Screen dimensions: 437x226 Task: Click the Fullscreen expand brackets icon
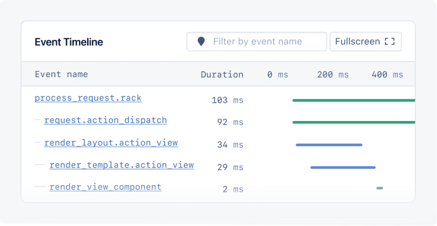(x=390, y=42)
